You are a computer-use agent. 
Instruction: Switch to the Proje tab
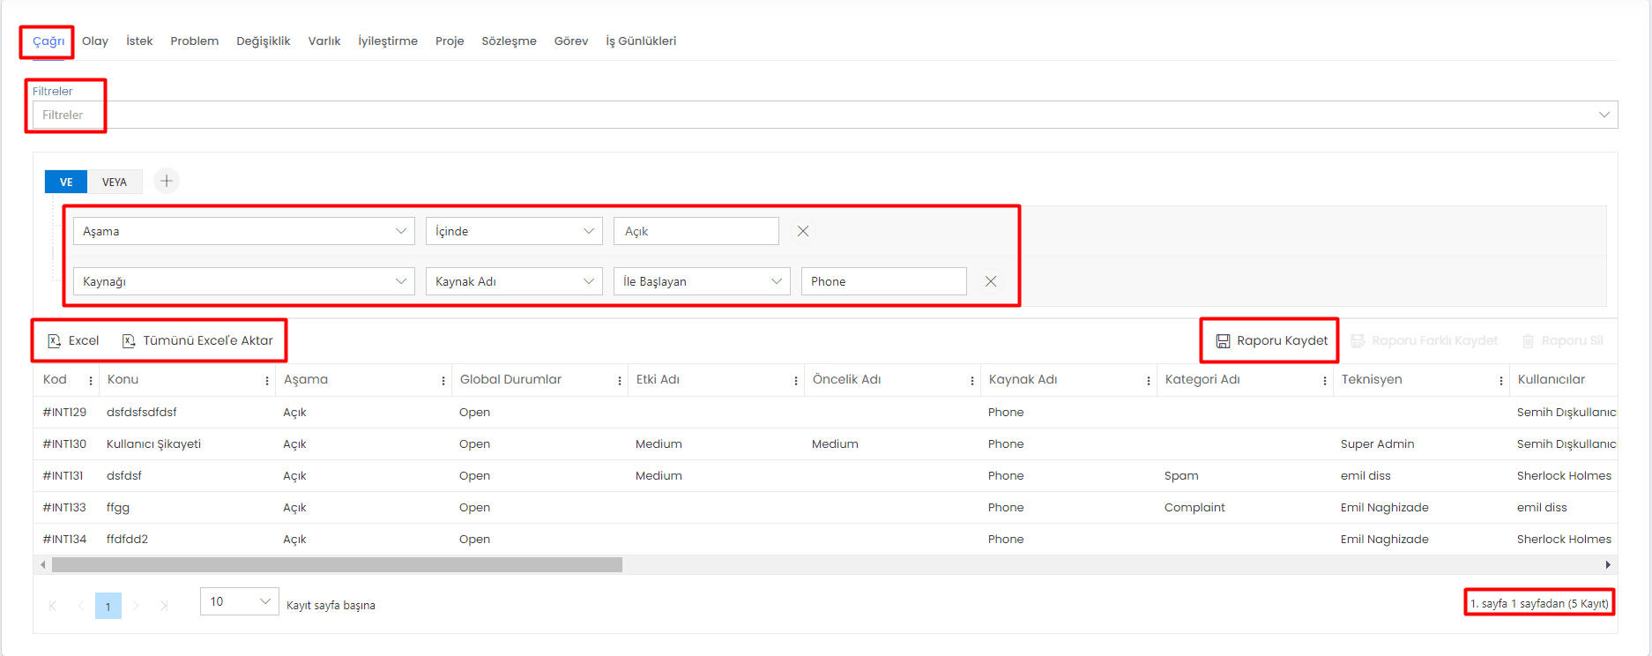coord(450,41)
